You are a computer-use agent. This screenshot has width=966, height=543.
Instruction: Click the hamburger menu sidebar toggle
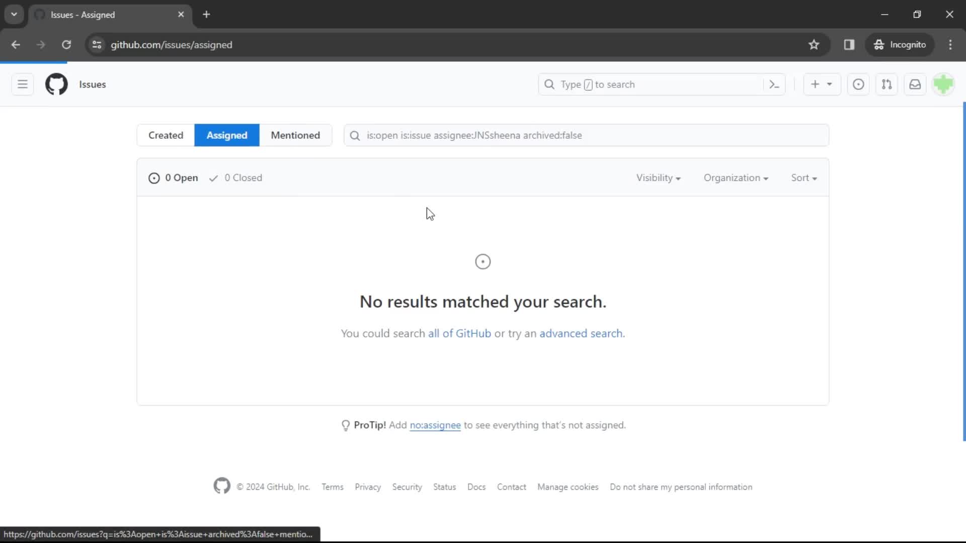(x=22, y=84)
